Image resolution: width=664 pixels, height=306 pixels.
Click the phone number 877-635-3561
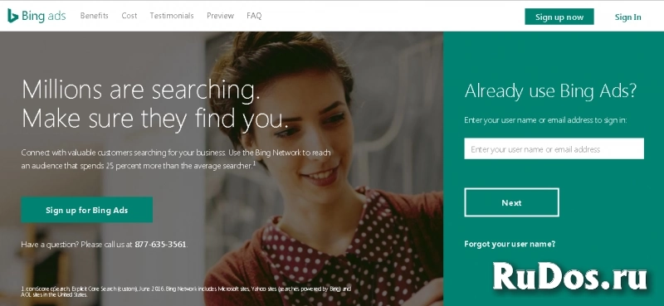coord(160,245)
